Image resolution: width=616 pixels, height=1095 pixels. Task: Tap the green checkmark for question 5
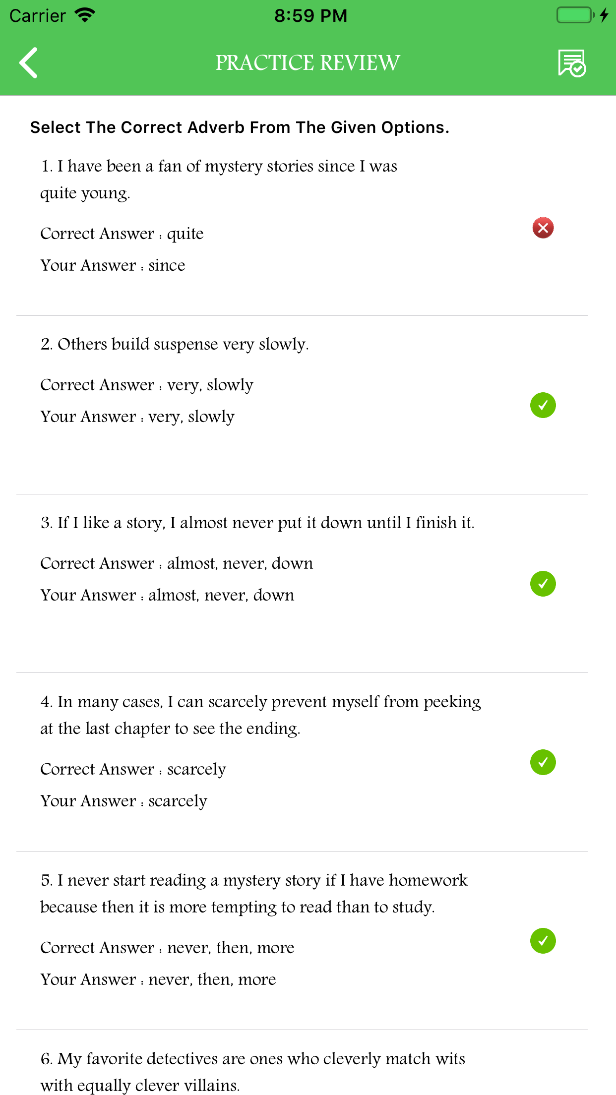[x=543, y=941]
